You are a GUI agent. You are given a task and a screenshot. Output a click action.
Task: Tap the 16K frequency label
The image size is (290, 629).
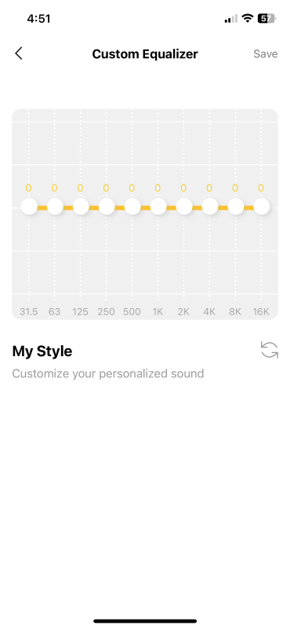(261, 311)
